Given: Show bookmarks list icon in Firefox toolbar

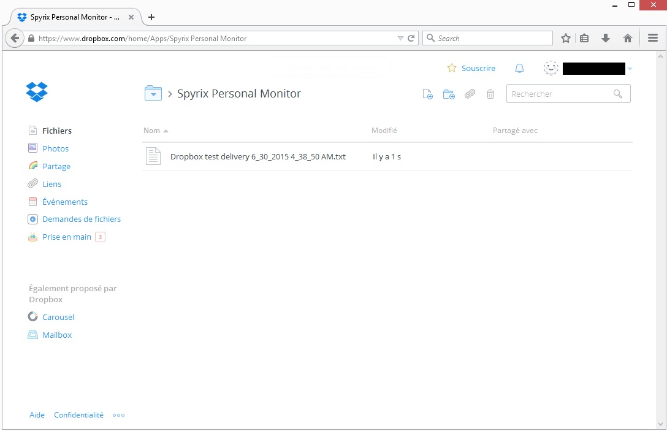Looking at the screenshot, I should pos(584,38).
